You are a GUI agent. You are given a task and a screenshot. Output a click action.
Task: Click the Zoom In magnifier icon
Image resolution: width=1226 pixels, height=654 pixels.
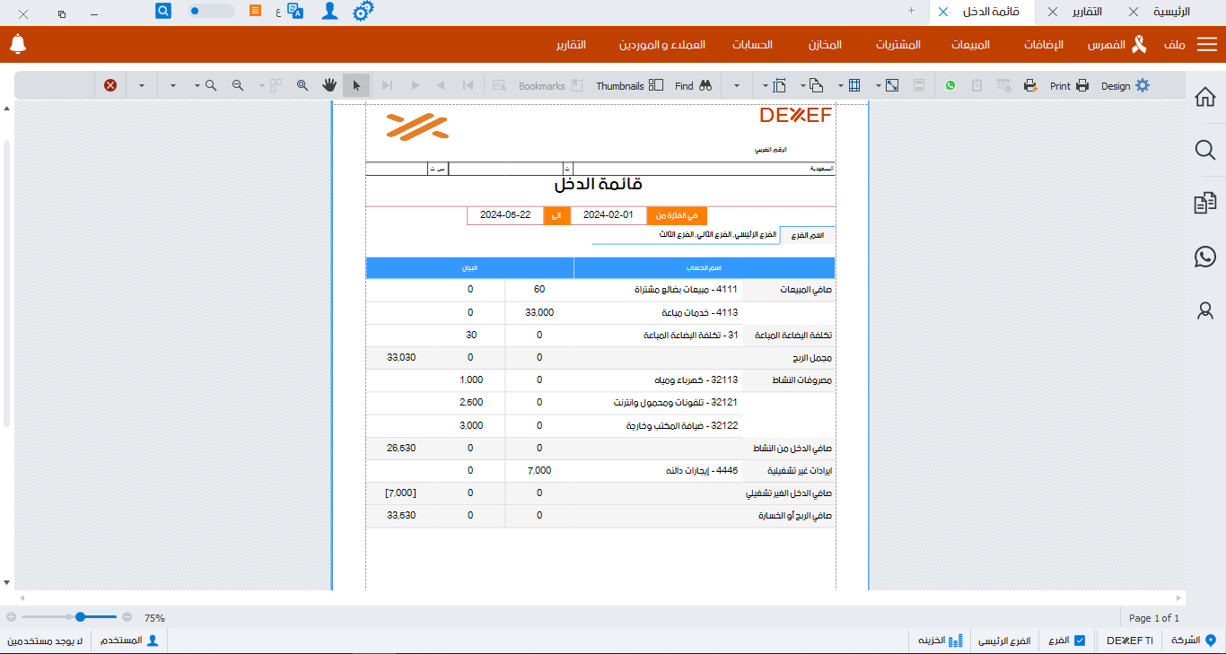pos(210,85)
